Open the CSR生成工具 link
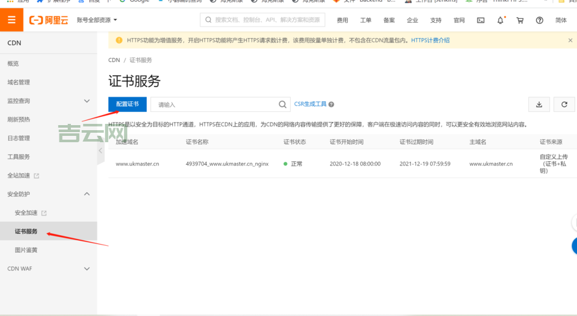 click(310, 104)
